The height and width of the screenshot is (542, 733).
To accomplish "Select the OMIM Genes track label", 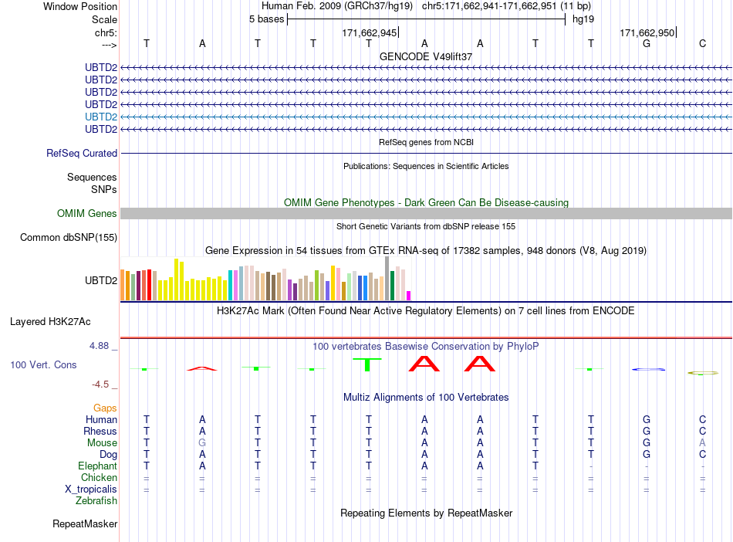I will point(87,214).
